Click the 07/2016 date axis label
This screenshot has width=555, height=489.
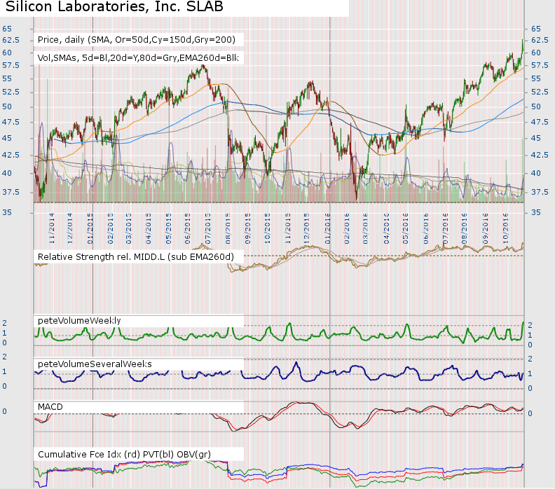click(x=445, y=228)
